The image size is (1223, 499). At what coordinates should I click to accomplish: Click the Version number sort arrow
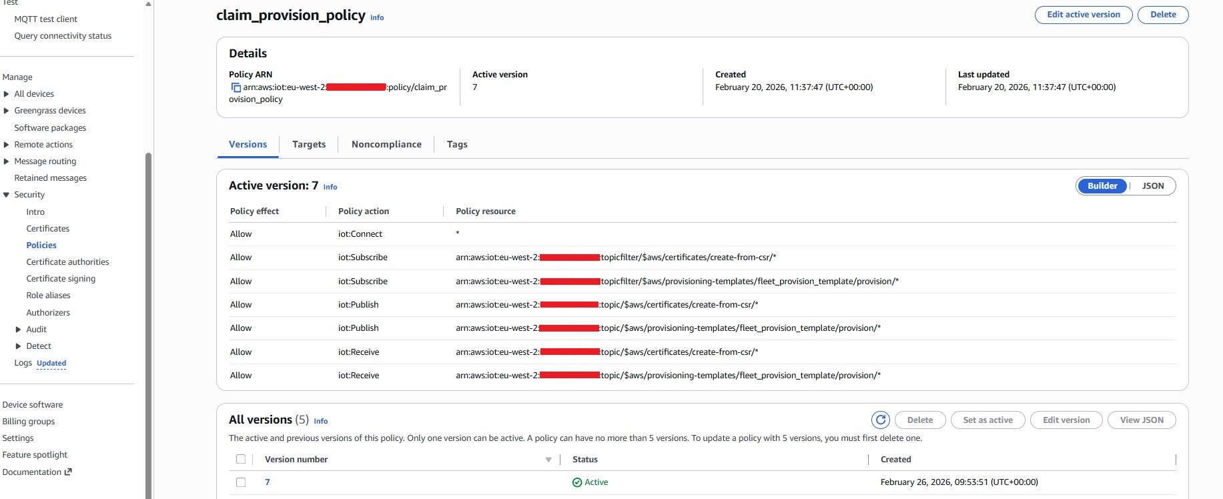tap(548, 460)
